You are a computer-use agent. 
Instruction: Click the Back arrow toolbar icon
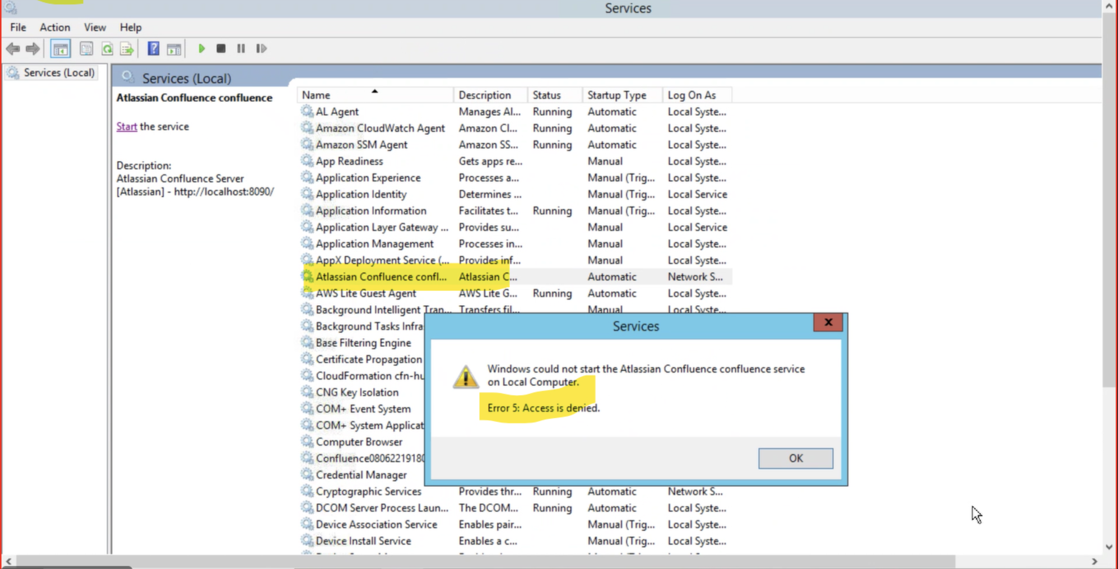click(13, 49)
